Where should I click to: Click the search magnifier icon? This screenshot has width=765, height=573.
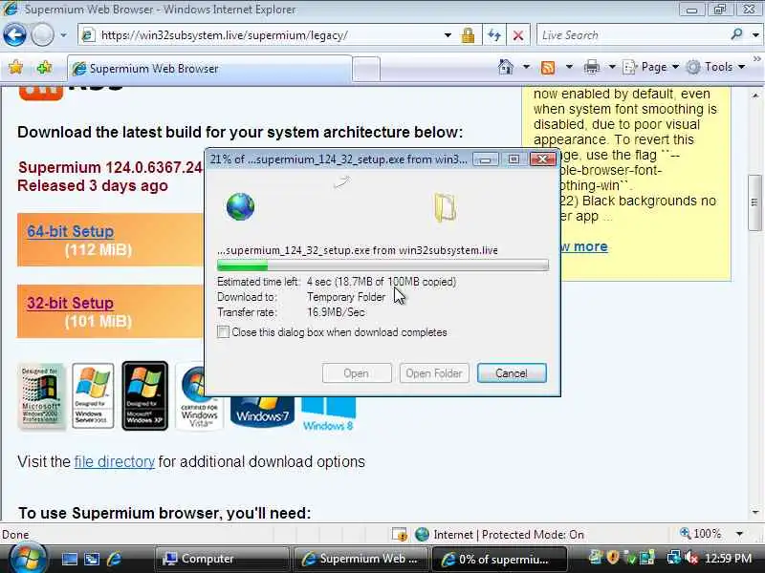click(736, 34)
